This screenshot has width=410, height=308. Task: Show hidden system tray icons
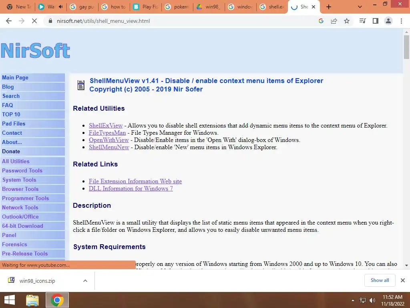click(353, 300)
